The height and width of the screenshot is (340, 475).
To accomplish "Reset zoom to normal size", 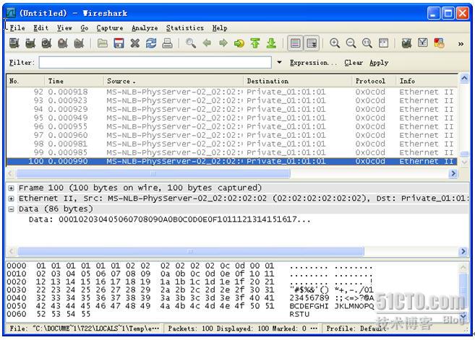I will [367, 43].
